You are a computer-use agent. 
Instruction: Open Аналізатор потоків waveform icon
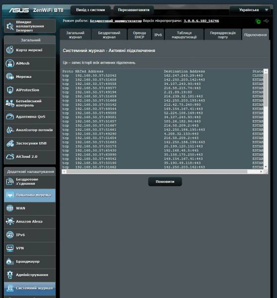tap(10, 130)
